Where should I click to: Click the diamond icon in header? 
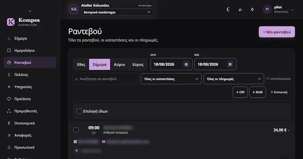coord(252,9)
